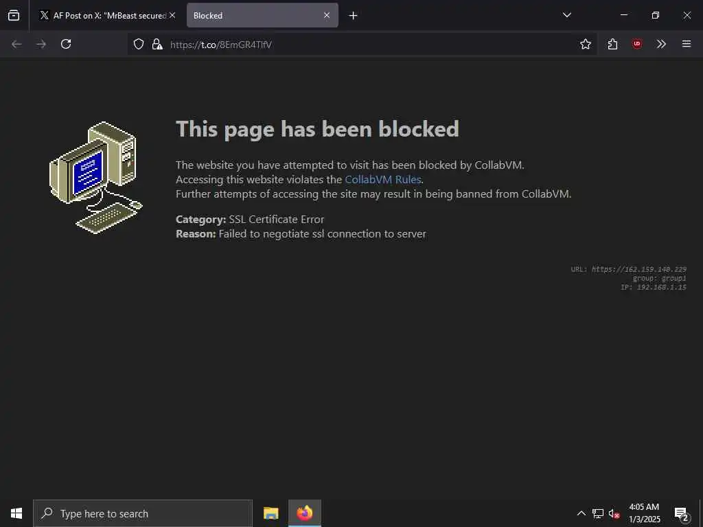The width and height of the screenshot is (703, 527).
Task: Open the Extensions puzzle icon
Action: pyautogui.click(x=613, y=44)
